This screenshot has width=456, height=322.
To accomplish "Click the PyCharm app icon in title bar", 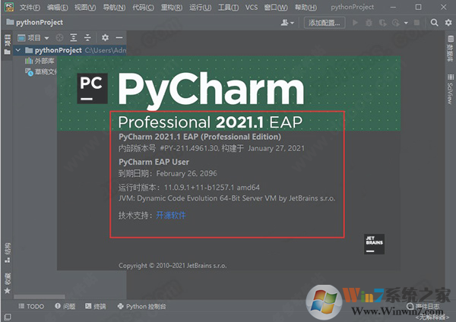I will tap(9, 7).
